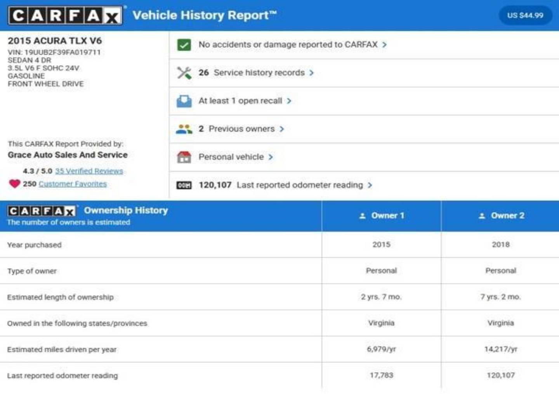Viewport: 559px width, 397px height.
Task: Click the Estimated miles driven per year label
Action: 62,350
